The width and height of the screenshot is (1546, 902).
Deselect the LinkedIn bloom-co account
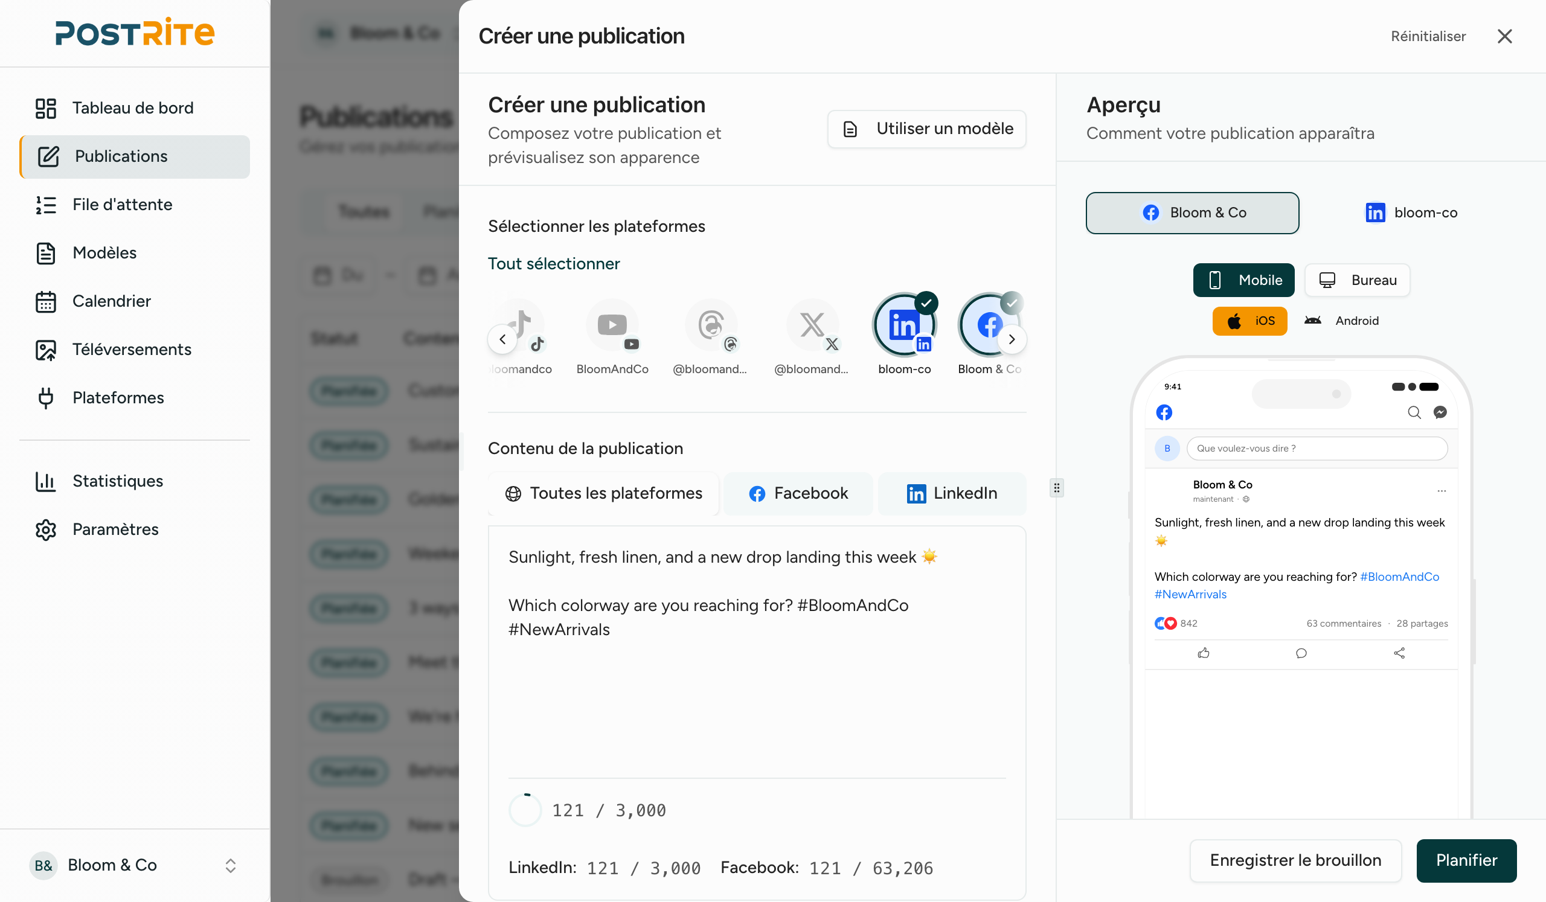click(x=904, y=334)
